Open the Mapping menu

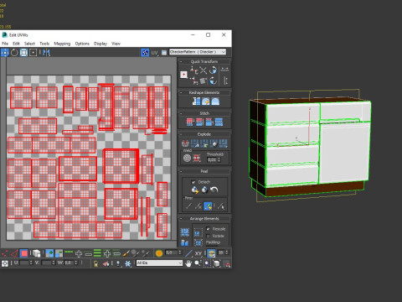(62, 44)
